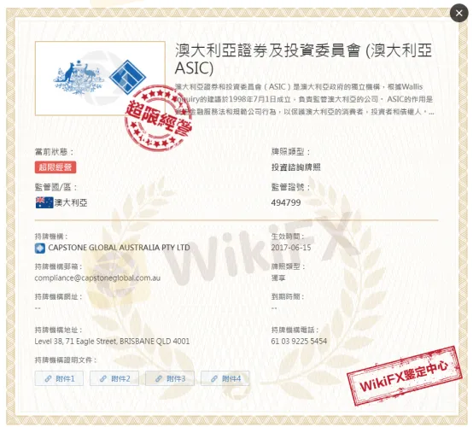Click the CAPSTONE GLOBAL AUSTRALIA PTY LTD name
The image size is (473, 427).
[x=119, y=248]
